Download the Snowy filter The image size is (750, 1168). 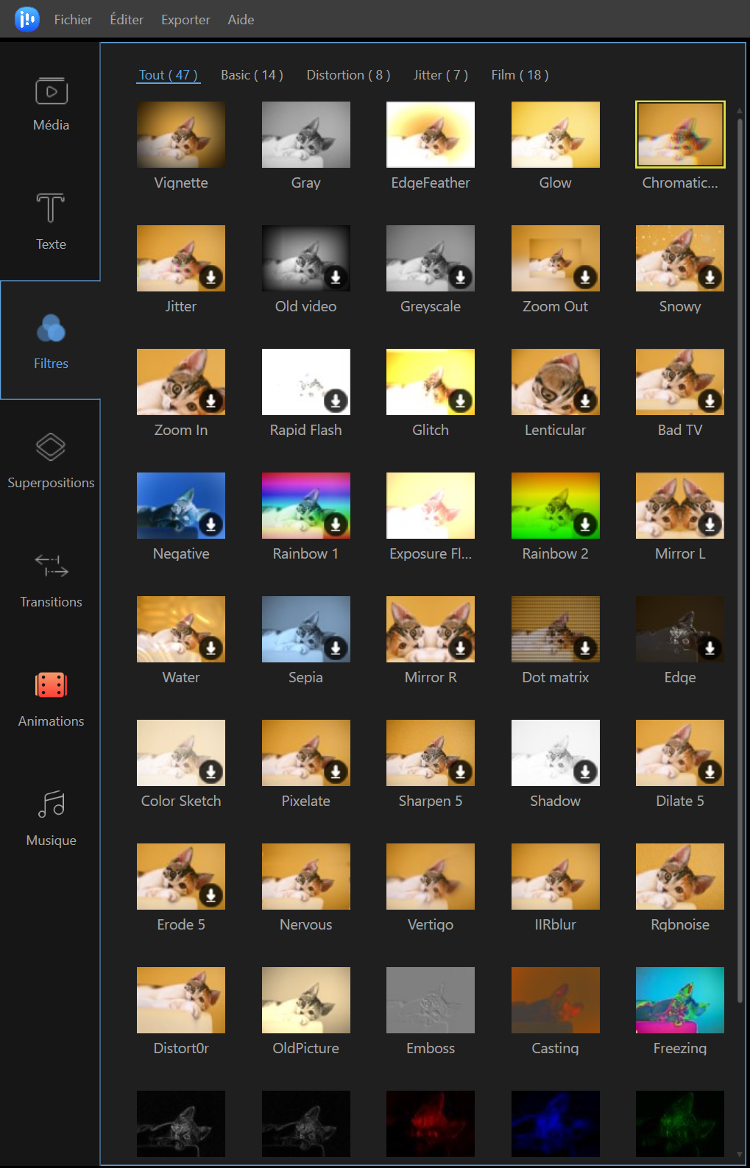[x=710, y=277]
